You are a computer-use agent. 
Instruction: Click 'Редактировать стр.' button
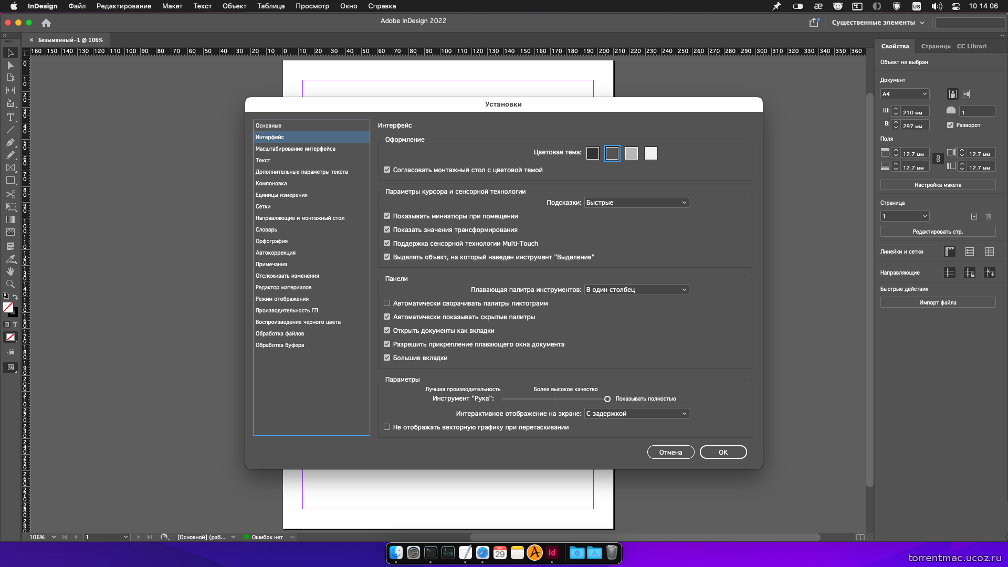pos(938,232)
